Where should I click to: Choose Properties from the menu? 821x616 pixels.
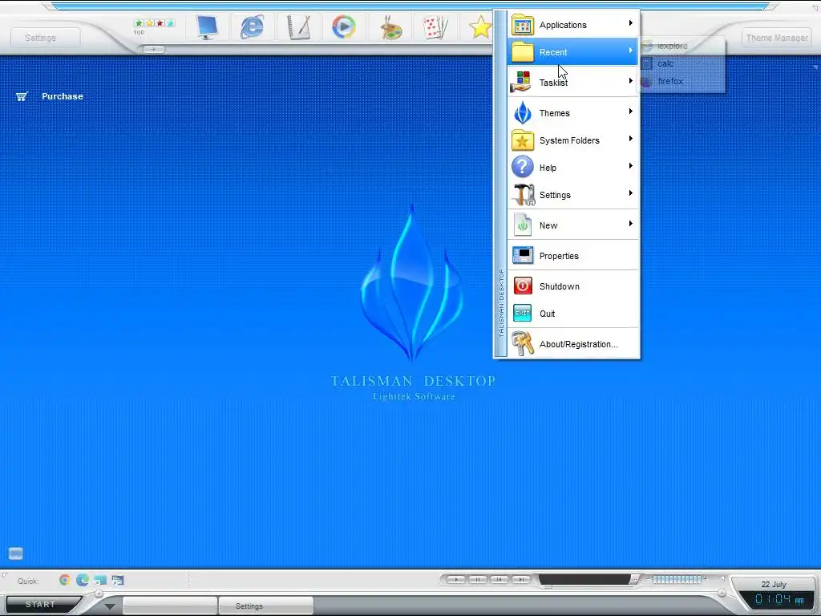[x=573, y=256]
